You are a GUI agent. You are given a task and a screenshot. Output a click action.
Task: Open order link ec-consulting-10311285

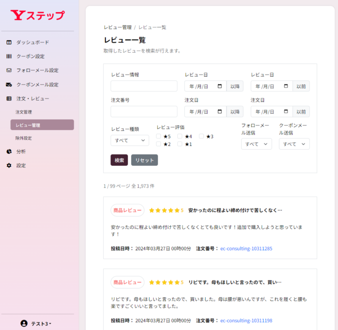tap(246, 248)
